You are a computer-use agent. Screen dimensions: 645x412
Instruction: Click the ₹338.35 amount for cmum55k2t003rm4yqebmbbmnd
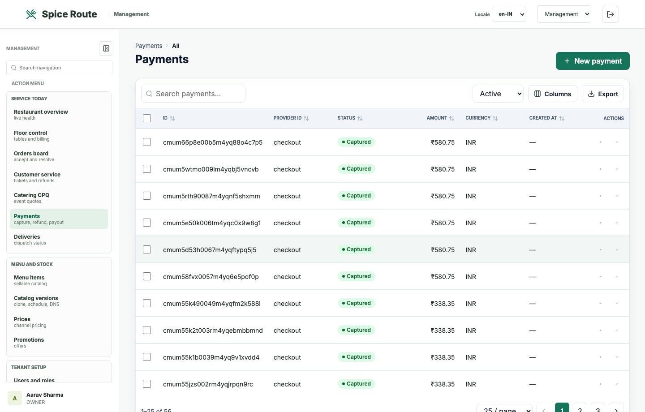click(443, 330)
